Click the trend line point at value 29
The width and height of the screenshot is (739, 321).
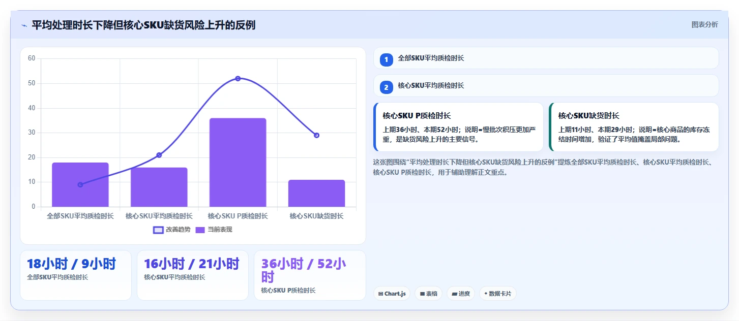point(316,135)
